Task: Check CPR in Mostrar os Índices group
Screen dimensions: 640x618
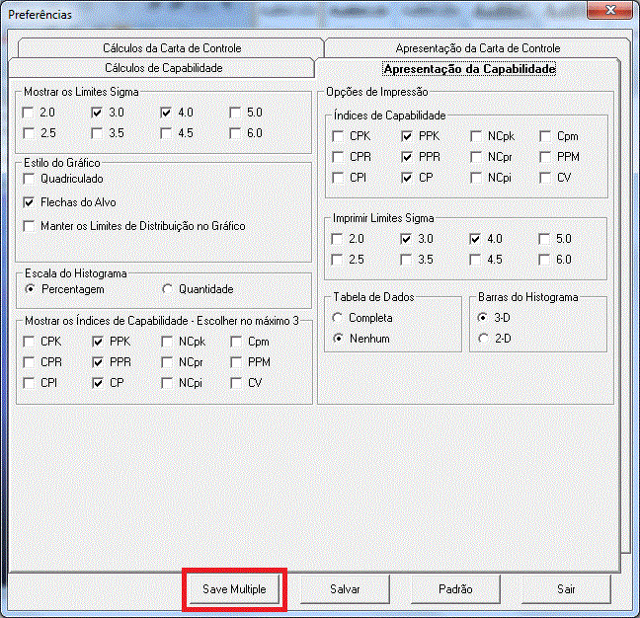Action: pyautogui.click(x=29, y=362)
